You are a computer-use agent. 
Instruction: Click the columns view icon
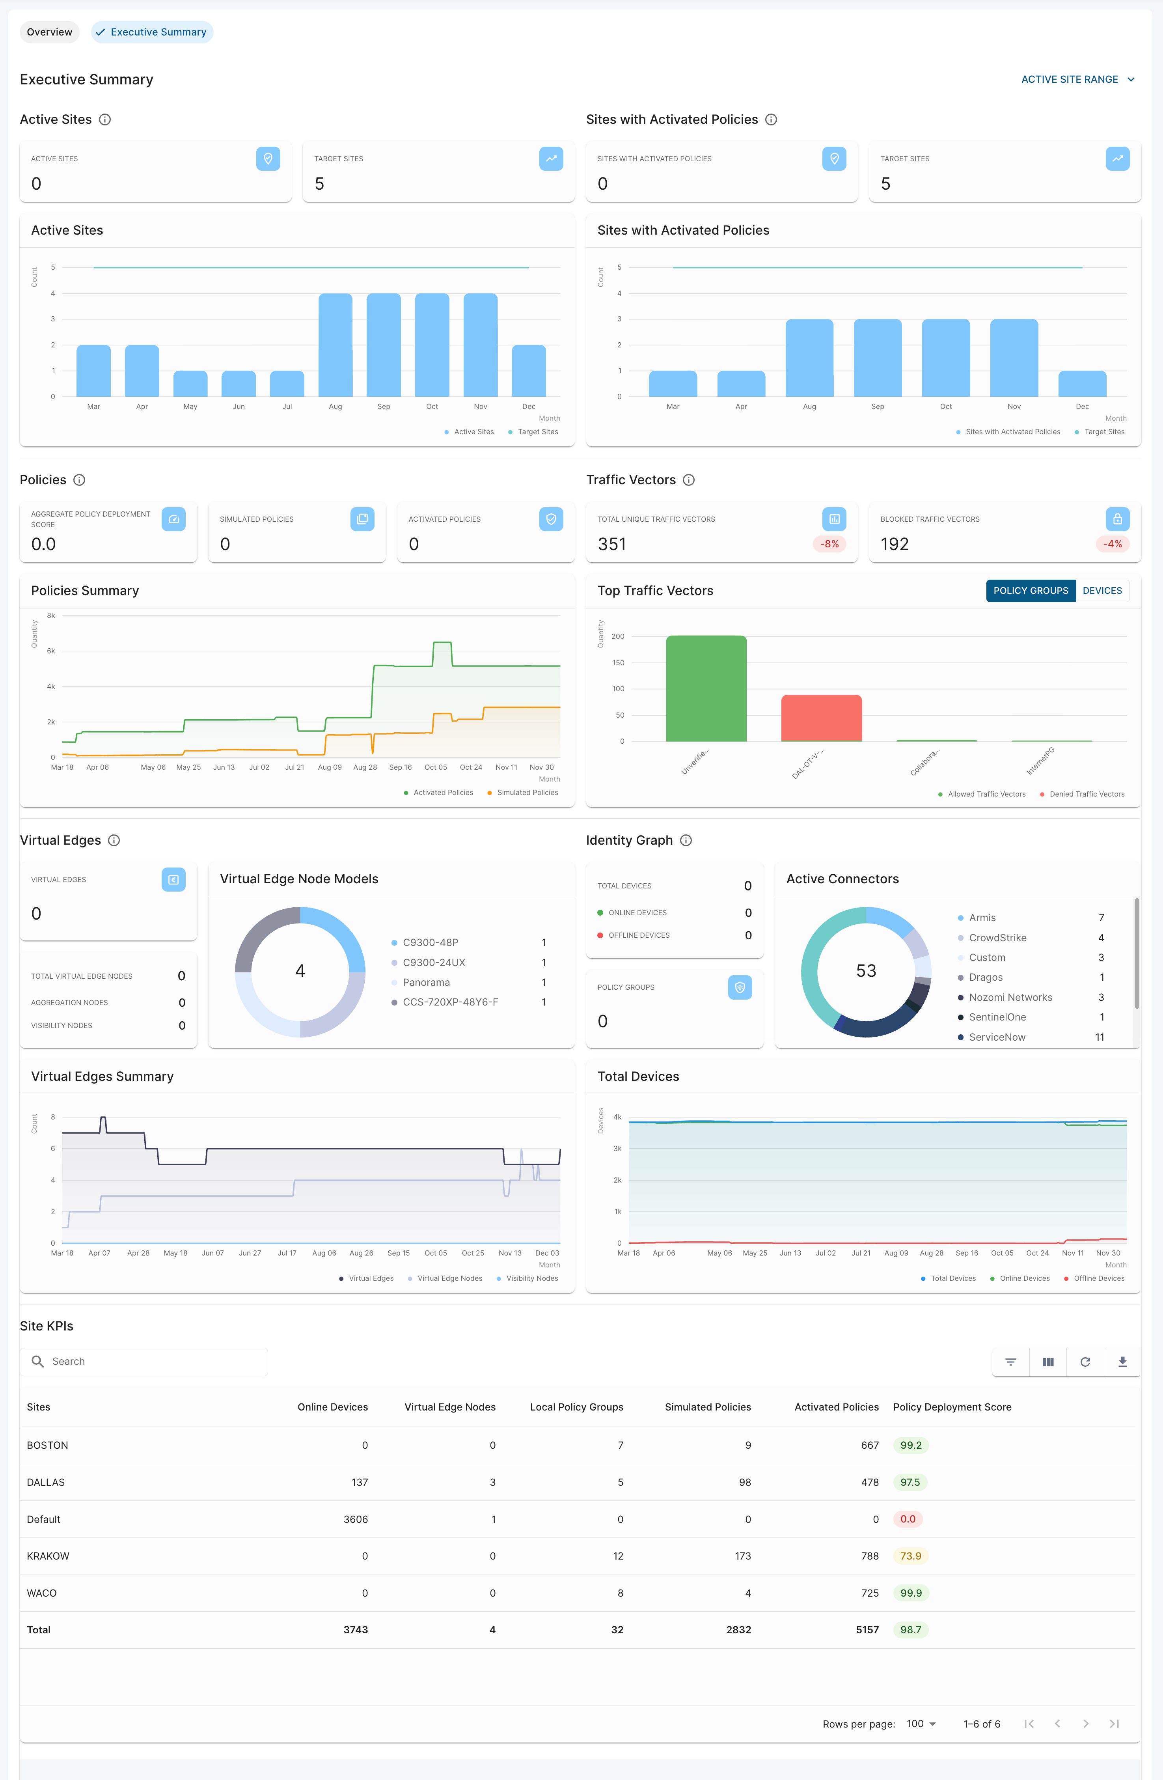(x=1048, y=1362)
